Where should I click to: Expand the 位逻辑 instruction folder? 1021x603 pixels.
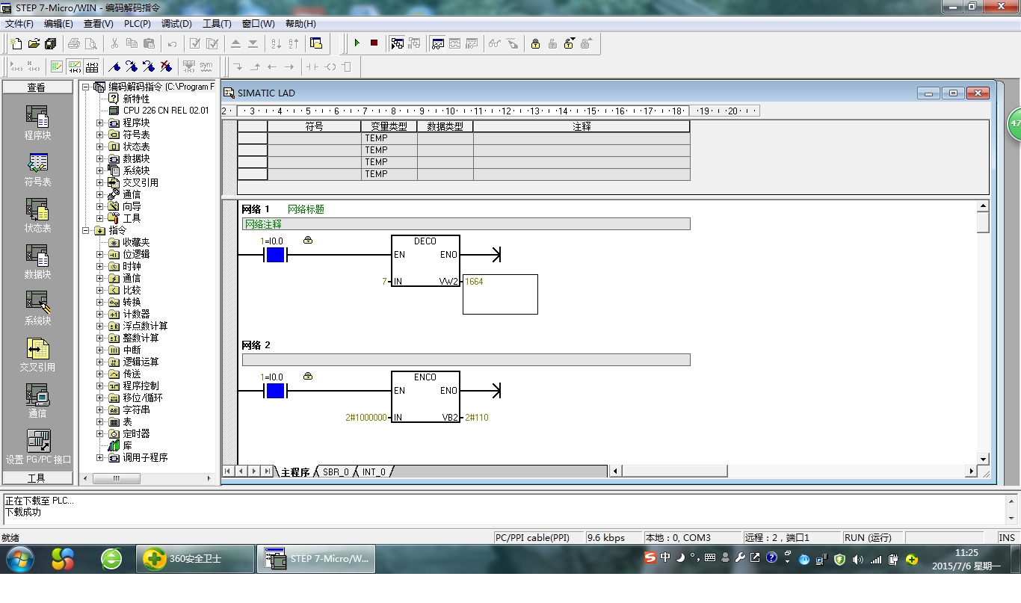tap(100, 254)
